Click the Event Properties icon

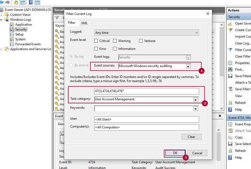tap(230, 124)
